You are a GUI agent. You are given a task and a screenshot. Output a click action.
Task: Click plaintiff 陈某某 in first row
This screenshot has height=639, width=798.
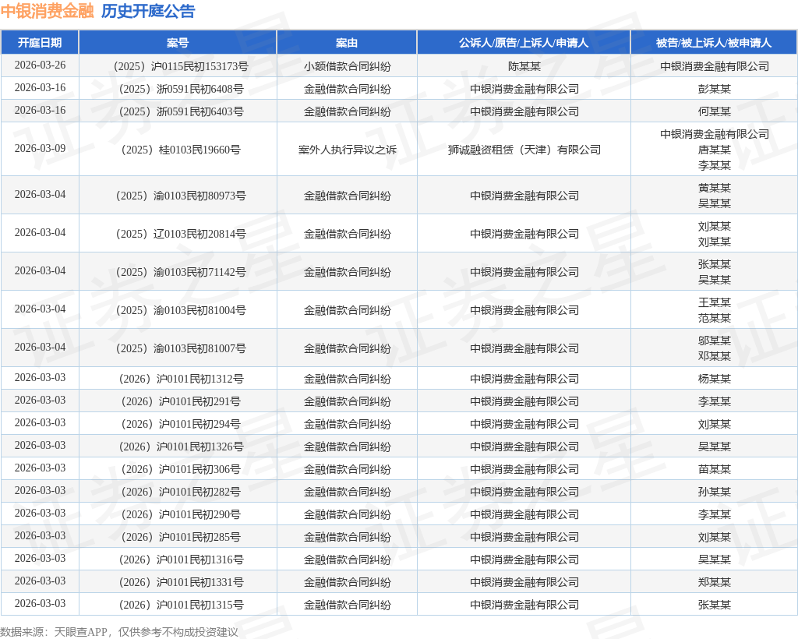[524, 66]
